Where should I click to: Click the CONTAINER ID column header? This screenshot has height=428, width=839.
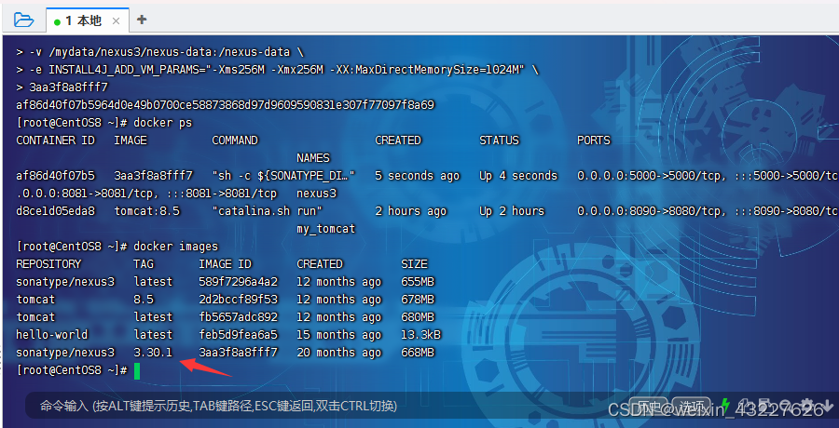[x=56, y=140]
